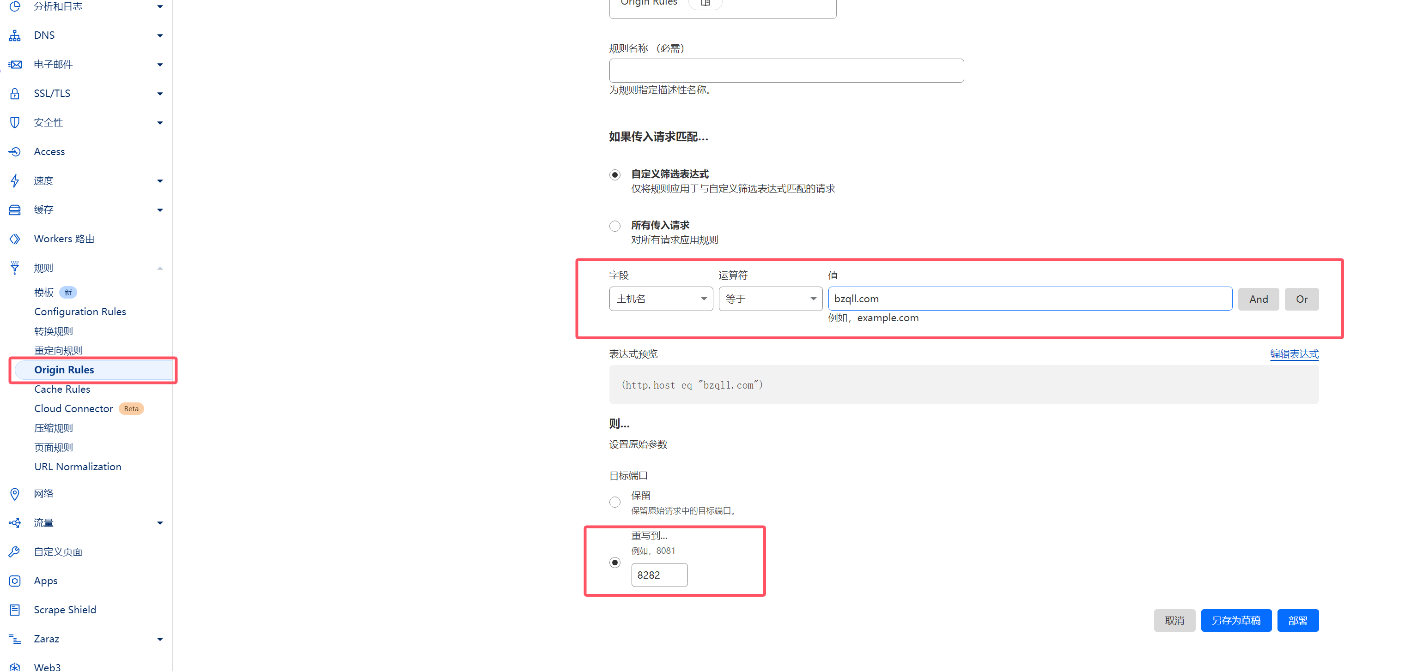Select Origin Rules in sidebar
Viewport: 1405px width, 671px height.
tap(94, 370)
